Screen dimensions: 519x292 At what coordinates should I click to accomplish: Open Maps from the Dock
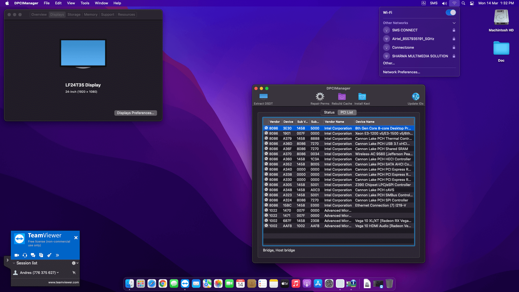(207, 284)
